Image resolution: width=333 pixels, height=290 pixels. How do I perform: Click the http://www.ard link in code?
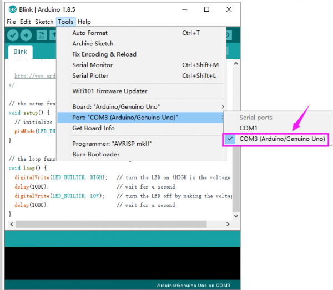[x=35, y=76]
